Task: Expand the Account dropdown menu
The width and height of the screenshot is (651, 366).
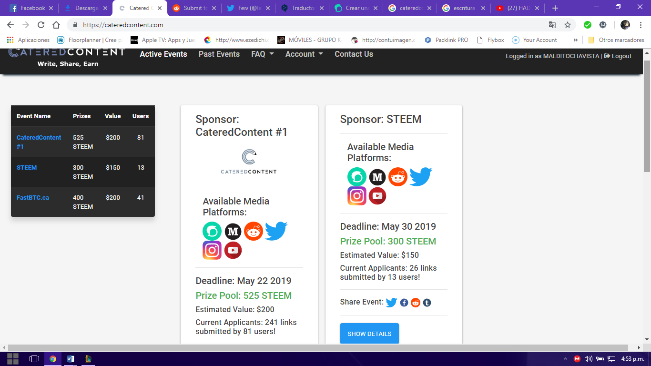Action: pos(304,54)
